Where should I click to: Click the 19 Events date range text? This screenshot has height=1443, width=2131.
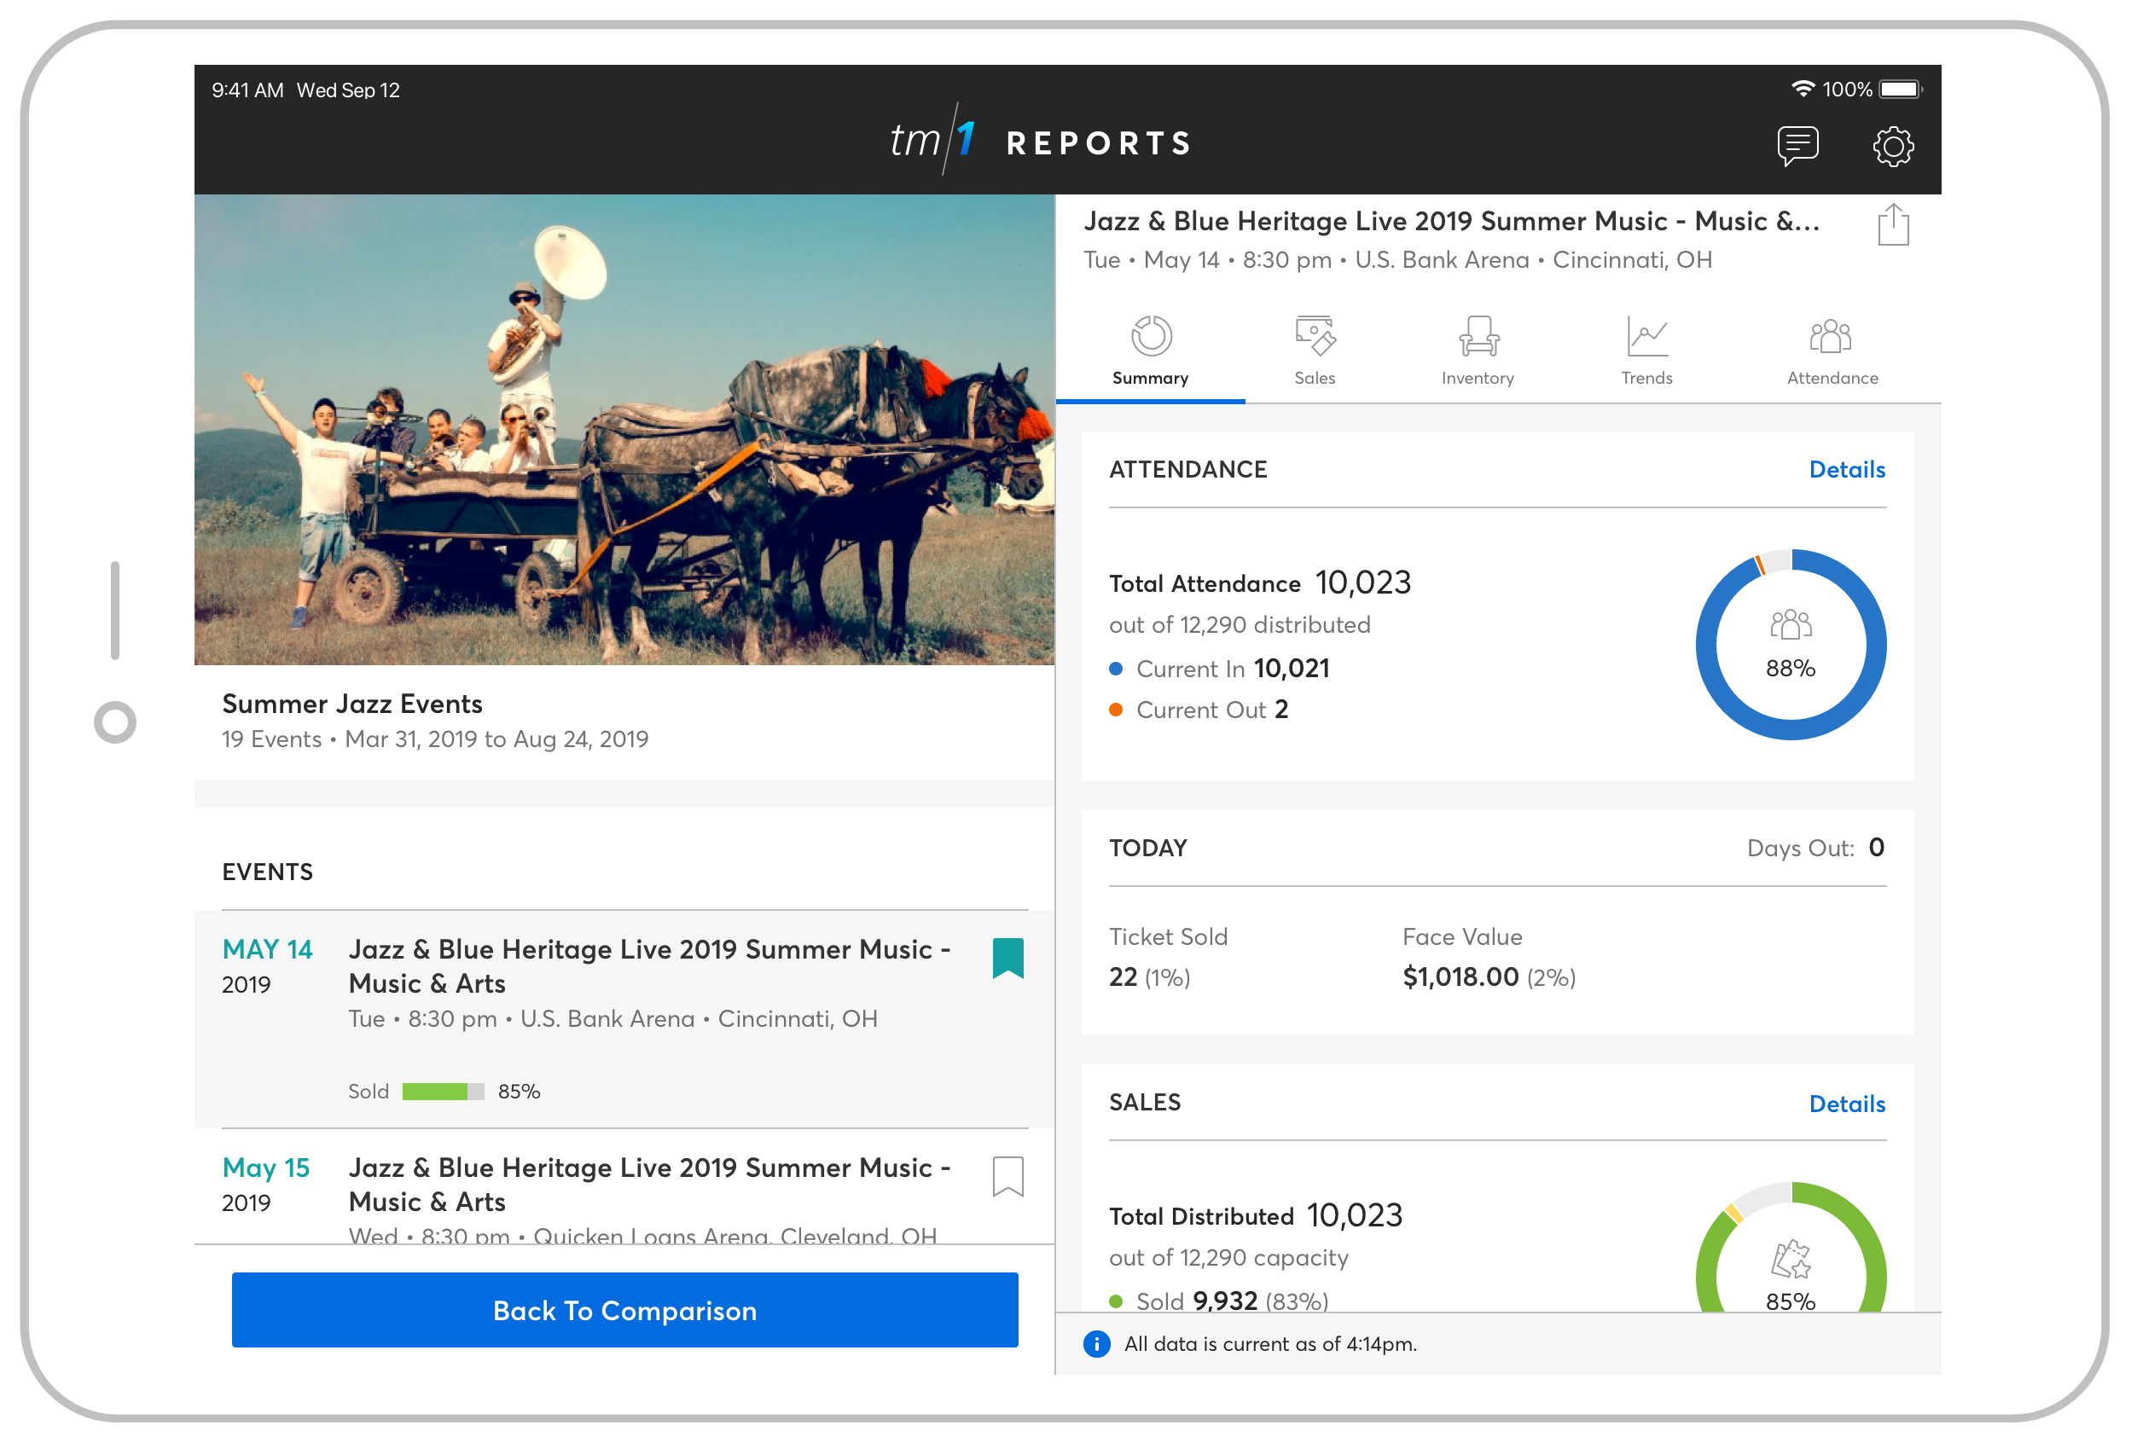click(434, 739)
